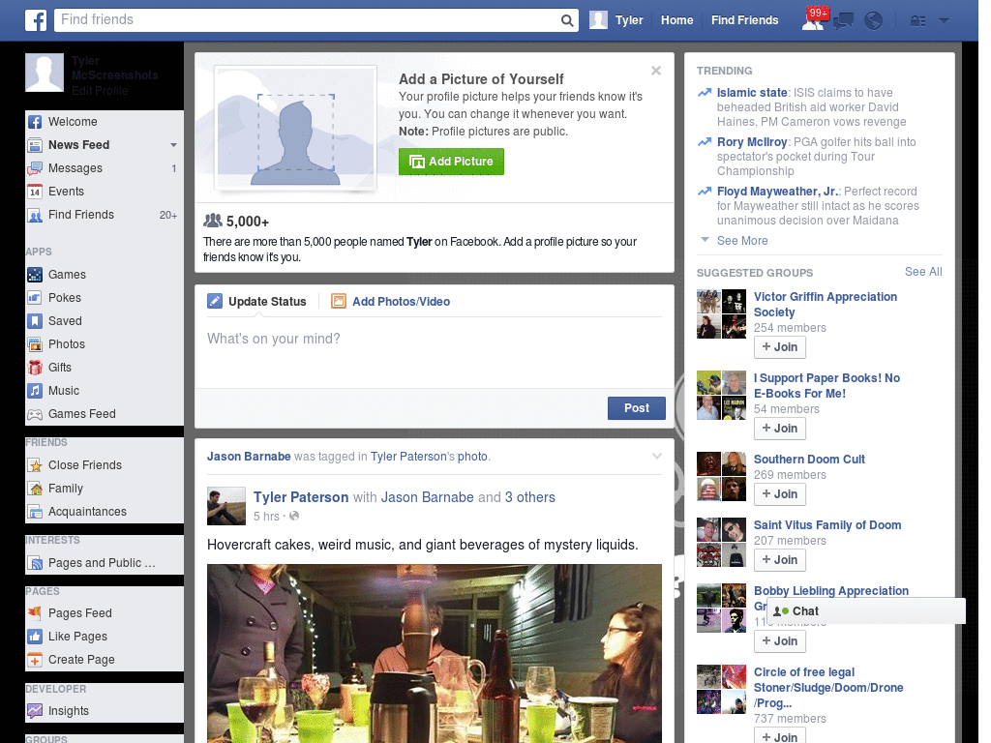Click the Southern Doom Cult group thumbnail
Screen dimensions: 991x743
pyautogui.click(x=721, y=476)
